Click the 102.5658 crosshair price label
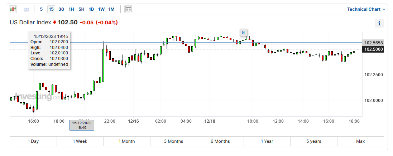This screenshot has width=393, height=156. [373, 43]
